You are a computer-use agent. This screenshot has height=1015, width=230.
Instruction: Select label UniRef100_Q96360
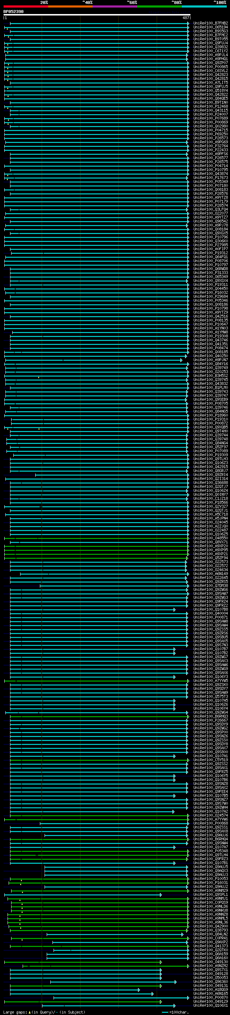click(x=211, y=982)
